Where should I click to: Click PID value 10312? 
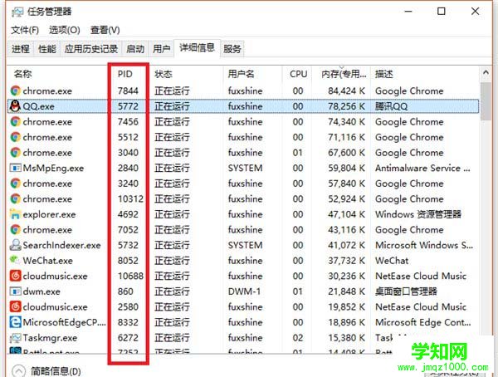click(x=130, y=199)
